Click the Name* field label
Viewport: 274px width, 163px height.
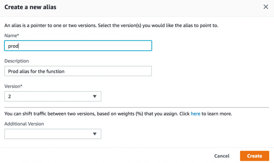click(12, 35)
